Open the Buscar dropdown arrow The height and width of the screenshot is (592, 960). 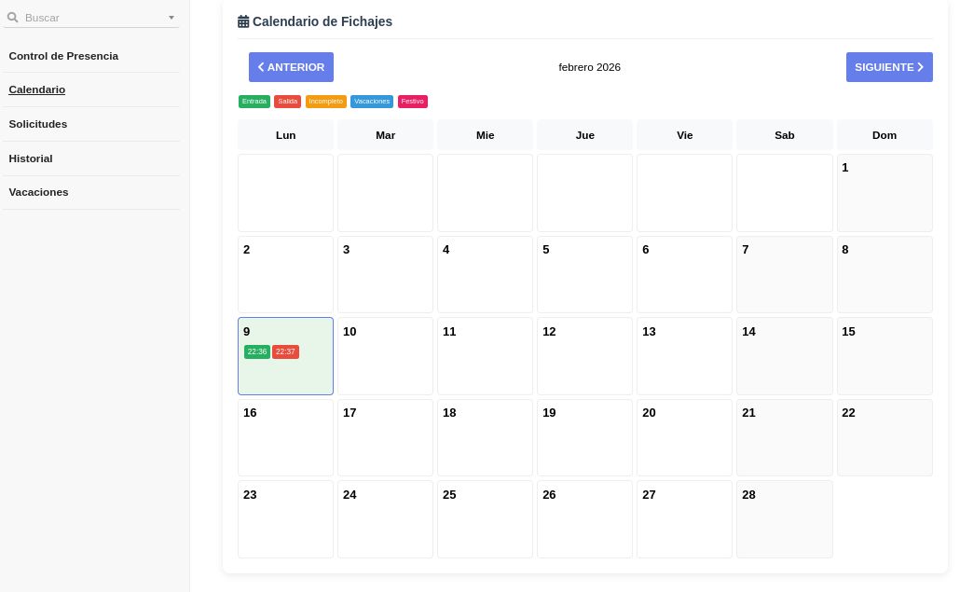(171, 18)
